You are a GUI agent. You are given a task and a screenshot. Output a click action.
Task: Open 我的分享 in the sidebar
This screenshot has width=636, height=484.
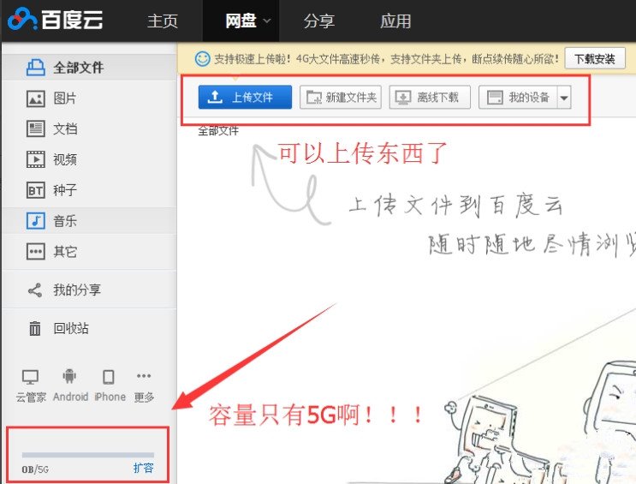pos(77,290)
